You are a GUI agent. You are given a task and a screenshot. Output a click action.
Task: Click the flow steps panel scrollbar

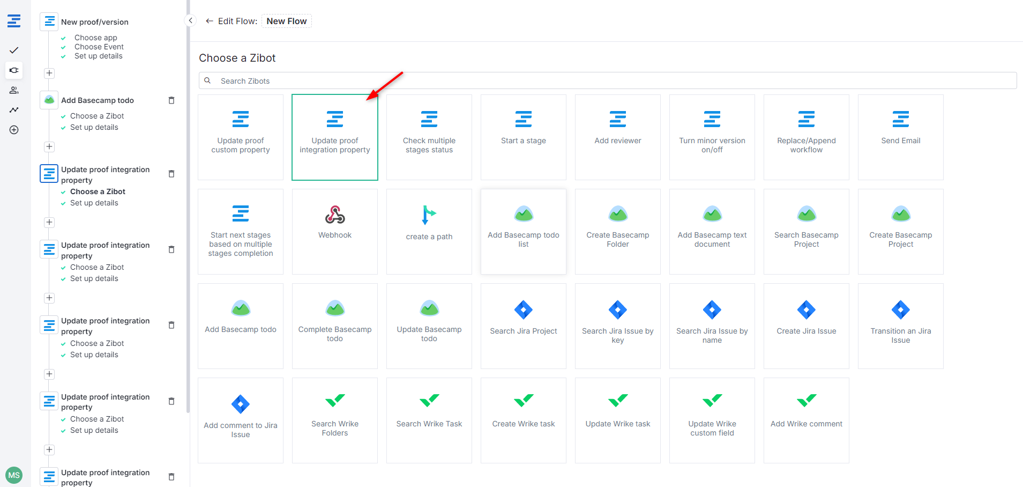pos(188,206)
